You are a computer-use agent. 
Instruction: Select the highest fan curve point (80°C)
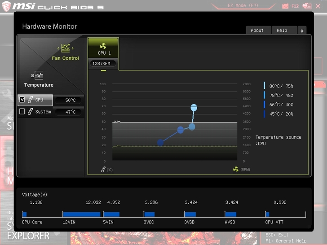[194, 108]
